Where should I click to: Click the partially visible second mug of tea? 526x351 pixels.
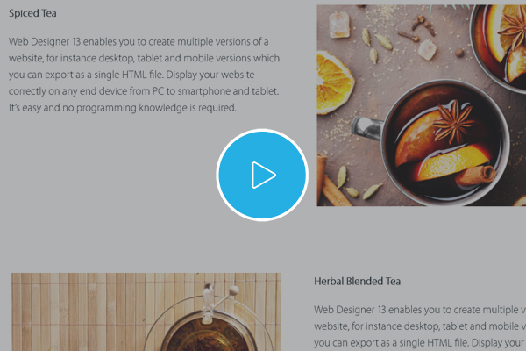[x=500, y=46]
